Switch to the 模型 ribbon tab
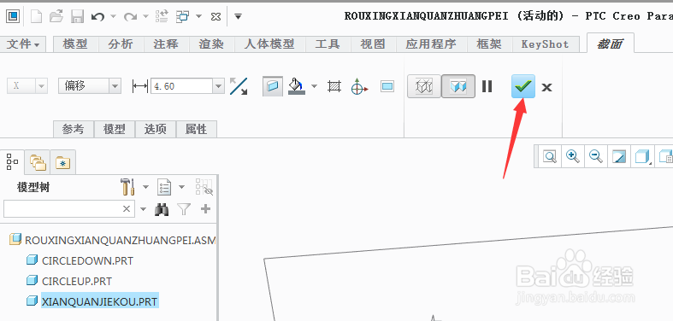673x321 pixels. [x=75, y=44]
